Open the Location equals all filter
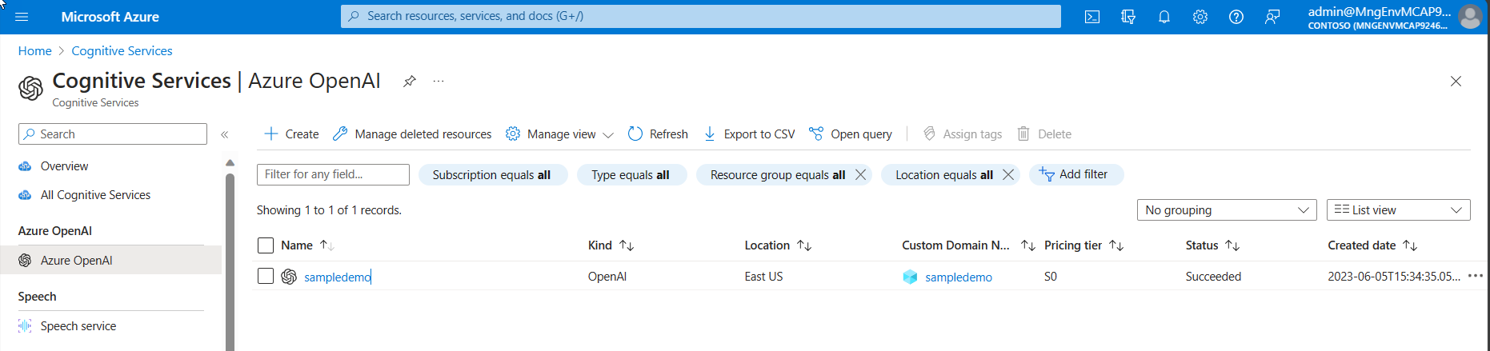Image resolution: width=1490 pixels, height=351 pixels. pos(944,175)
